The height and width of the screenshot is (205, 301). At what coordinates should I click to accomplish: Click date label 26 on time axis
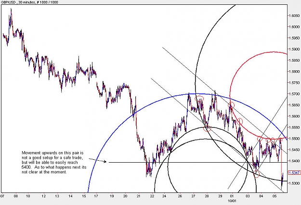180,196
